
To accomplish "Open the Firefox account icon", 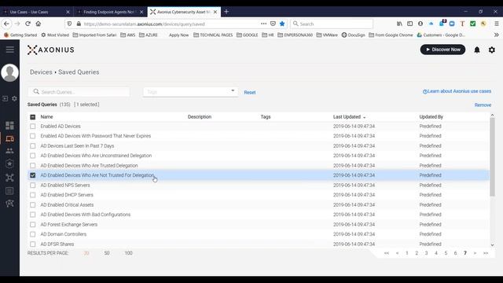I will tap(420, 24).
